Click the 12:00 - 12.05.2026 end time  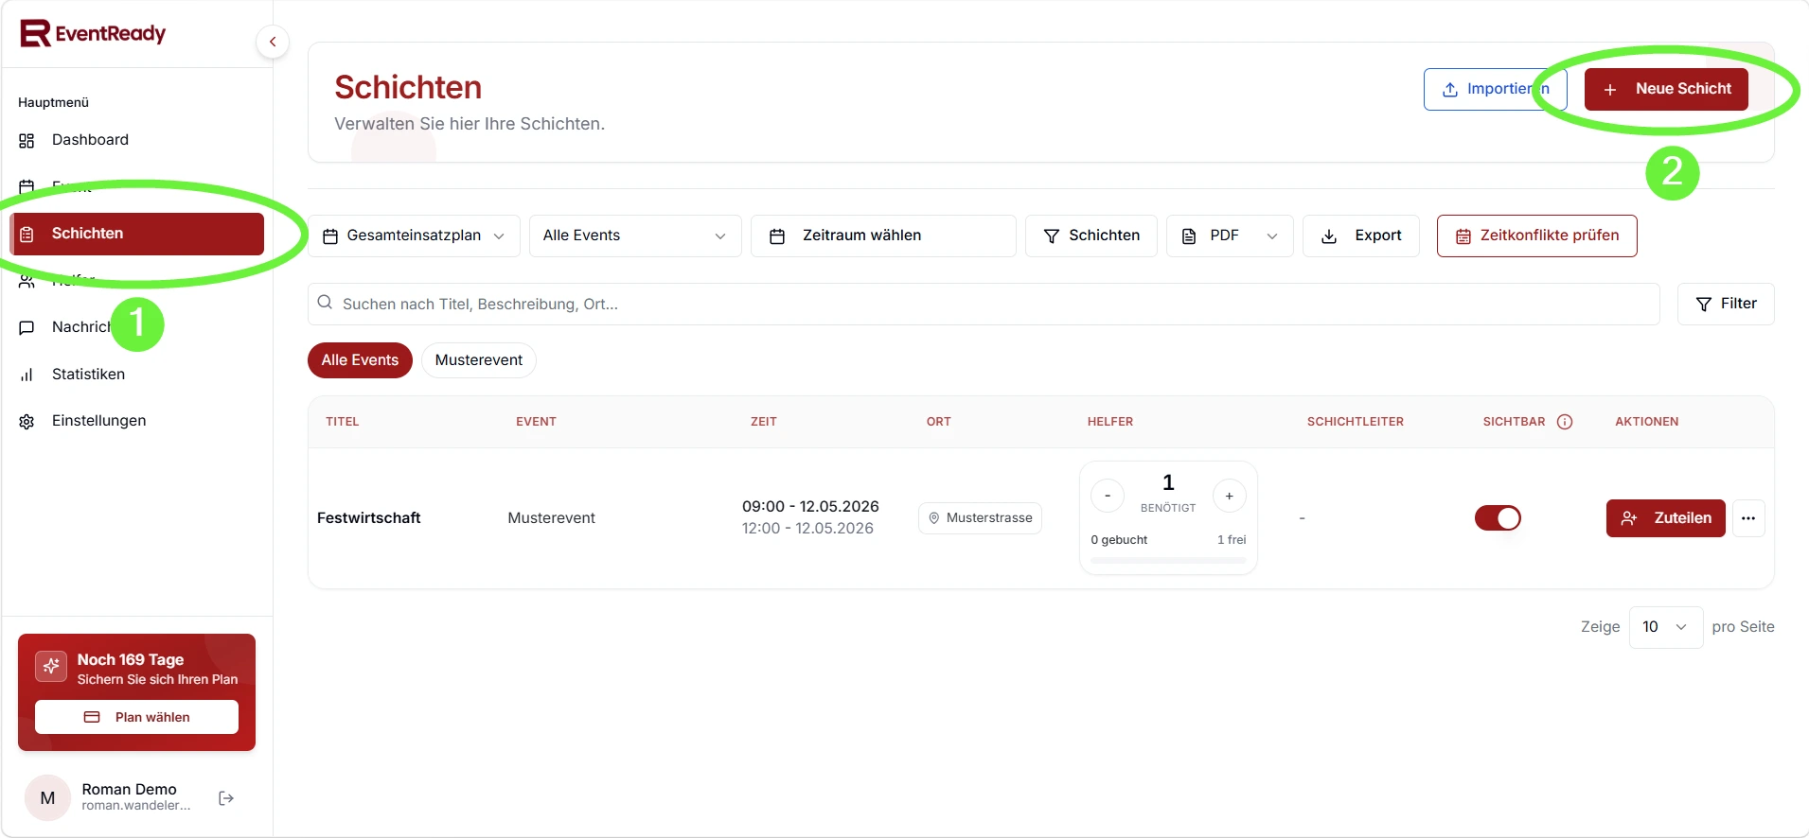click(x=807, y=529)
